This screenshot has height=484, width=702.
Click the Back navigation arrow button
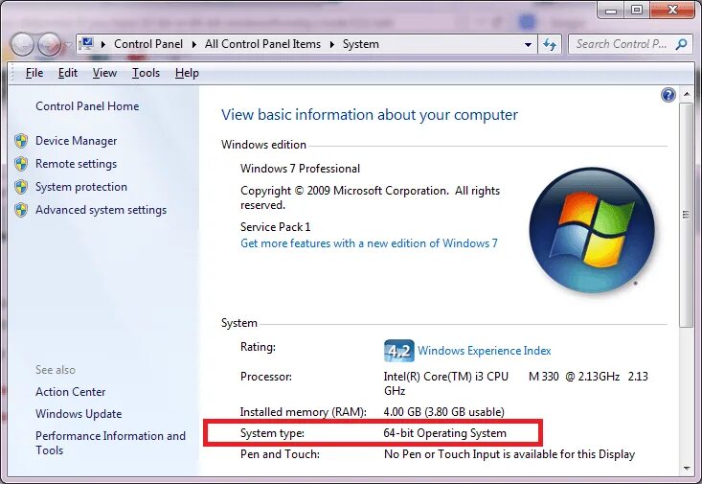pos(22,44)
